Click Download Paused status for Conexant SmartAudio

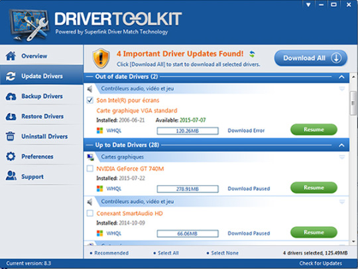click(249, 233)
